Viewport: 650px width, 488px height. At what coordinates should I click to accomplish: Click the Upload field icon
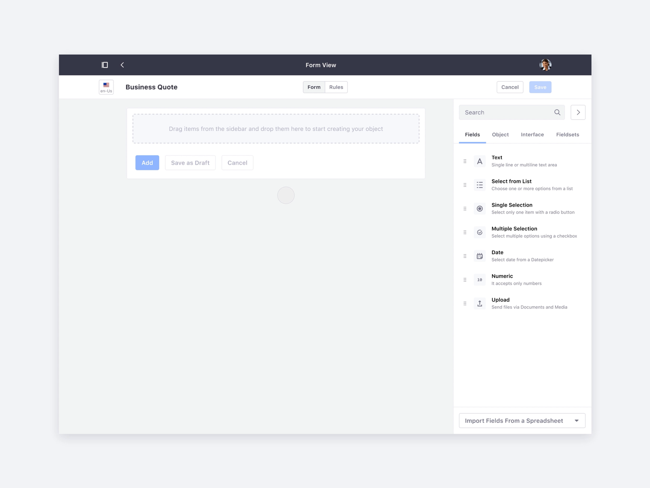[480, 303]
